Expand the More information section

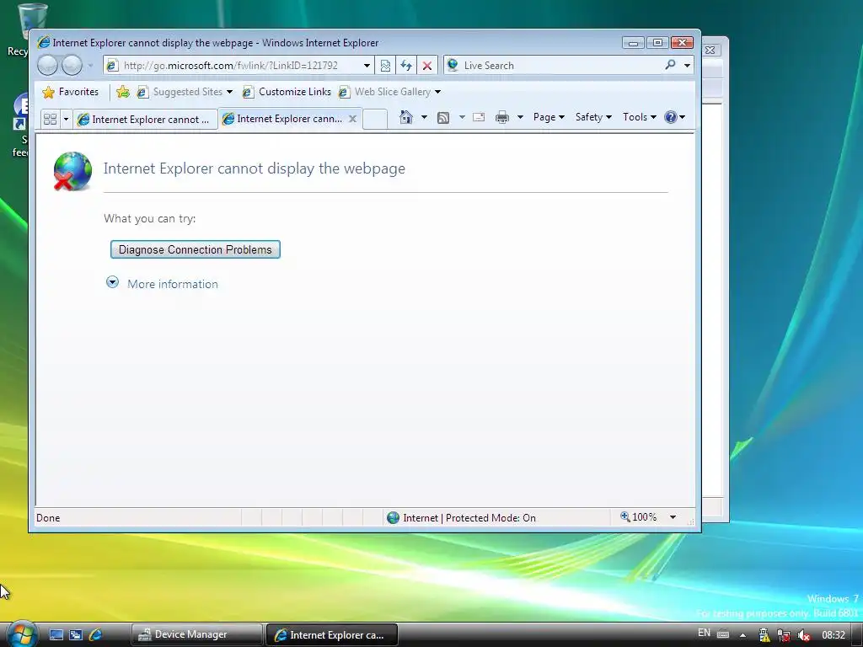tap(112, 282)
